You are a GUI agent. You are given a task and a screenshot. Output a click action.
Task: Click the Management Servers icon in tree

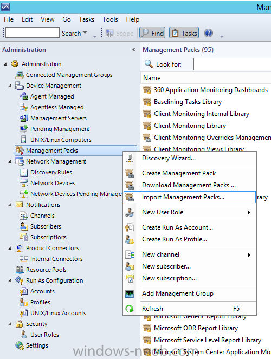pos(24,118)
